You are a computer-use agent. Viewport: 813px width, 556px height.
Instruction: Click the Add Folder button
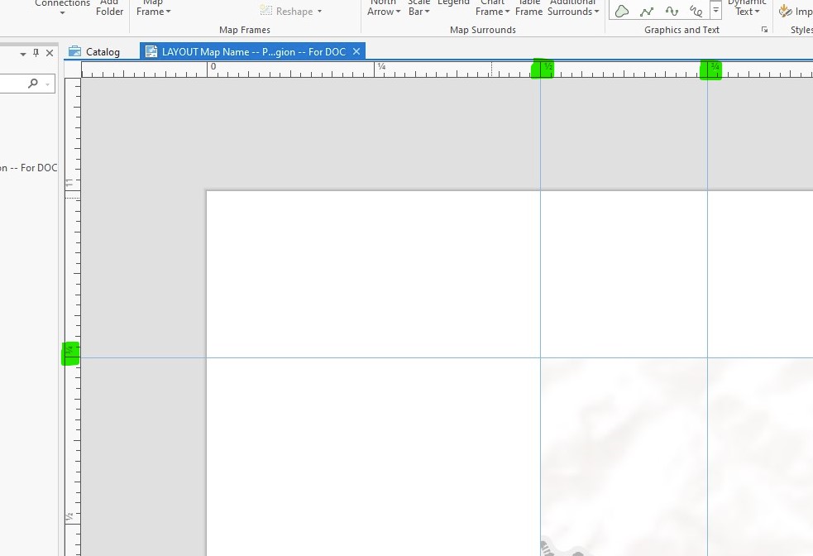(109, 8)
